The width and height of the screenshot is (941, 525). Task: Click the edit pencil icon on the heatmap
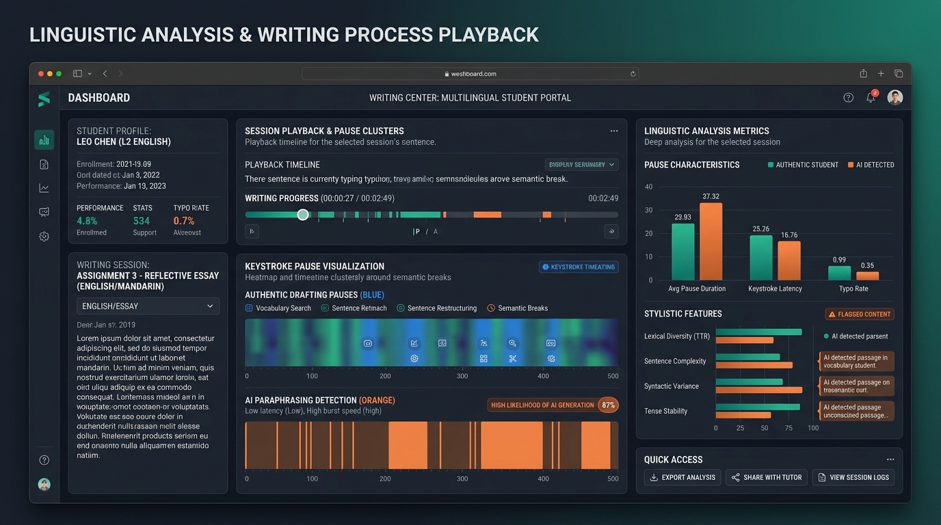tap(414, 343)
